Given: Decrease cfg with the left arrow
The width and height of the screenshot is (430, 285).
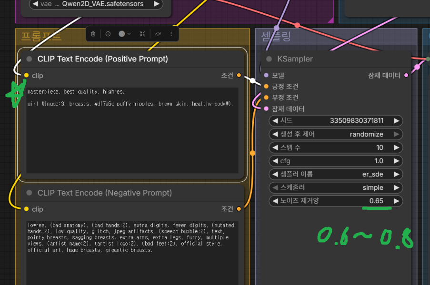Looking at the screenshot, I should tap(275, 161).
